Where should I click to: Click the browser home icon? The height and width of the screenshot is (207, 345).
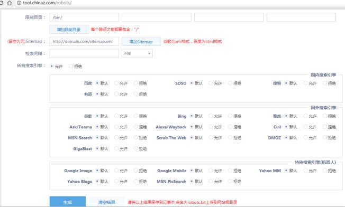pos(9,3)
